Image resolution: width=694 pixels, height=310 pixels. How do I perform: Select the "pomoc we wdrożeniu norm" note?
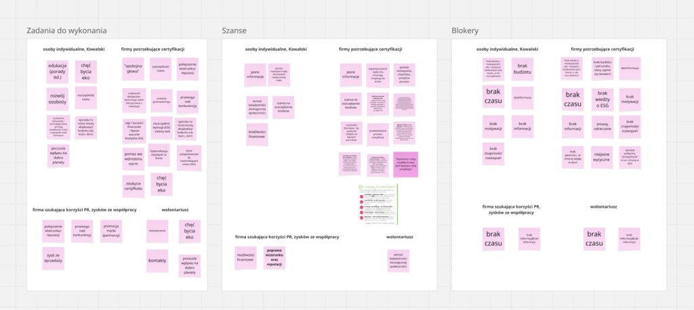pyautogui.click(x=134, y=158)
